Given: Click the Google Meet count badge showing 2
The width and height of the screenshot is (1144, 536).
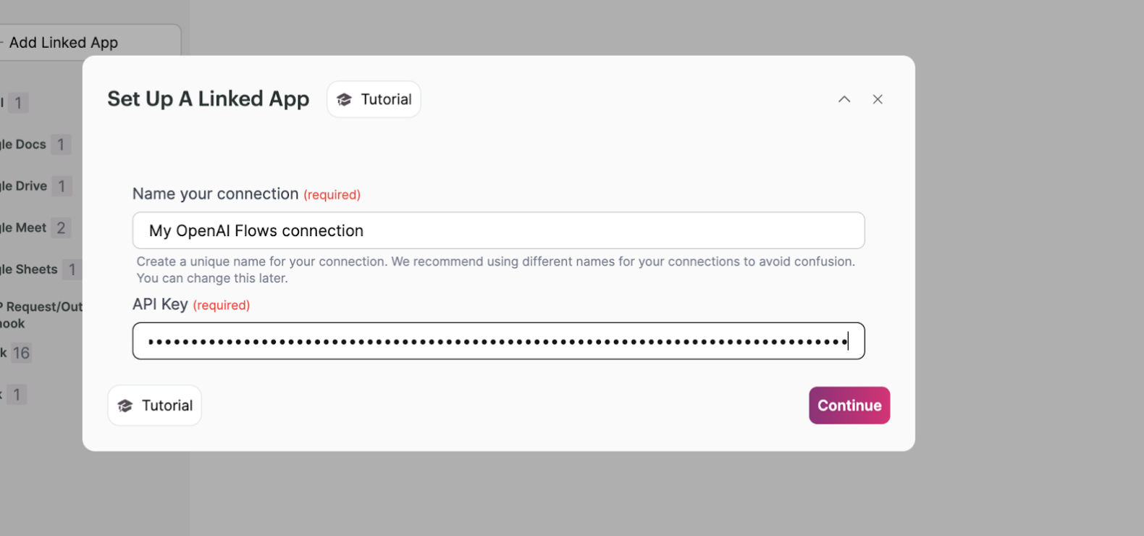Looking at the screenshot, I should [62, 228].
